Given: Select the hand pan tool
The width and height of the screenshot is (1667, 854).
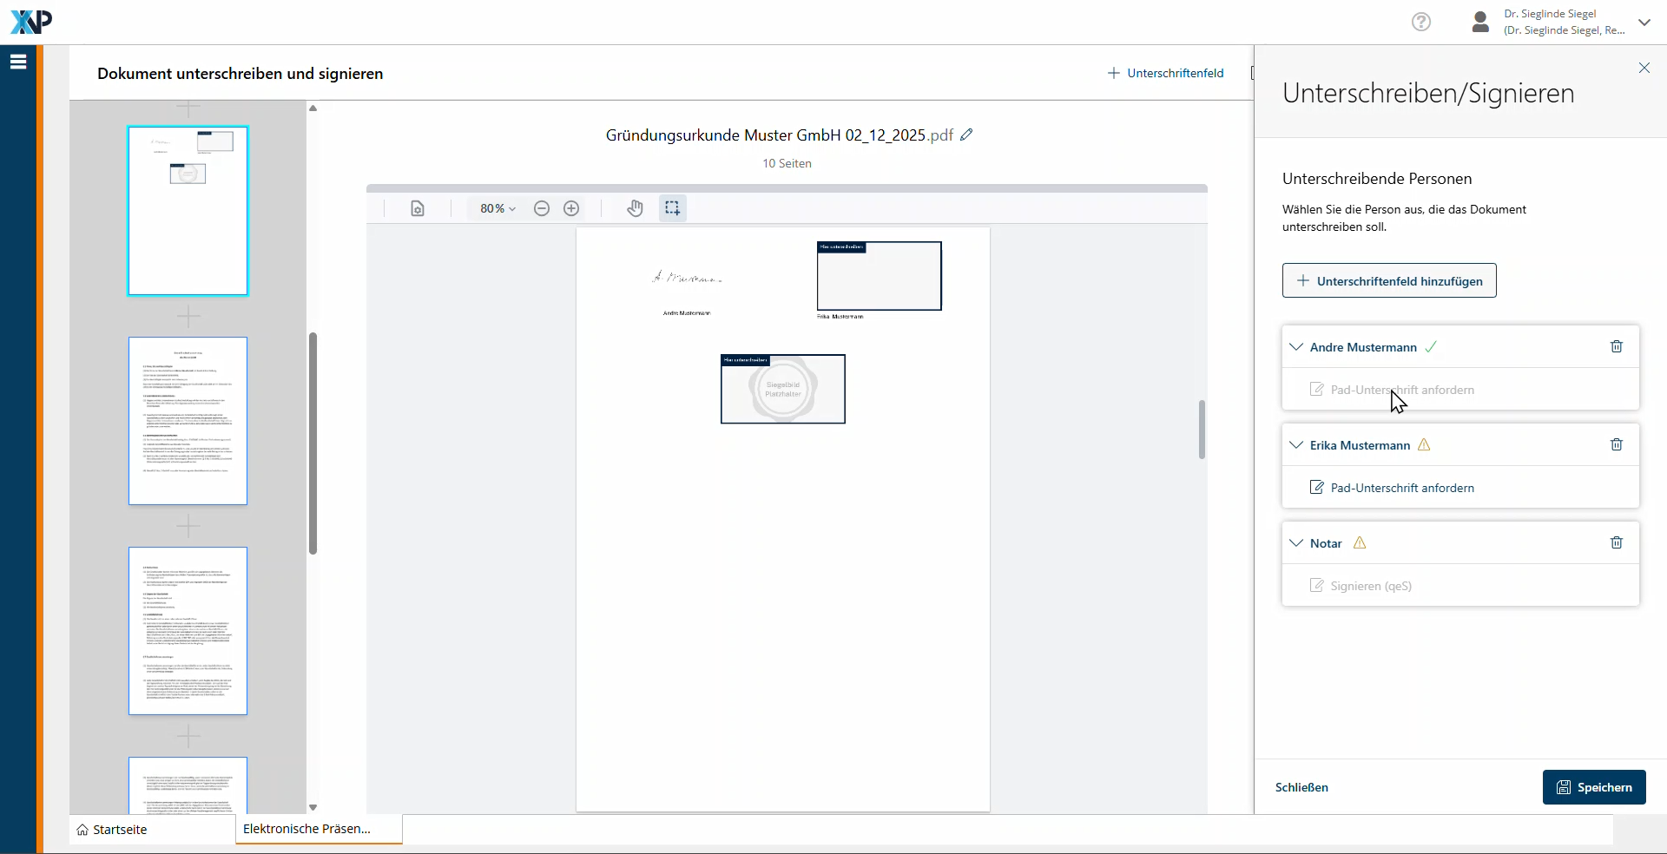Looking at the screenshot, I should (636, 208).
